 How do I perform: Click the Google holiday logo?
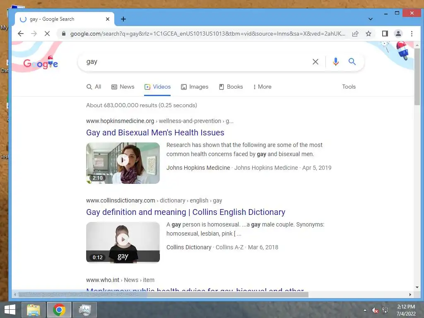pos(41,63)
